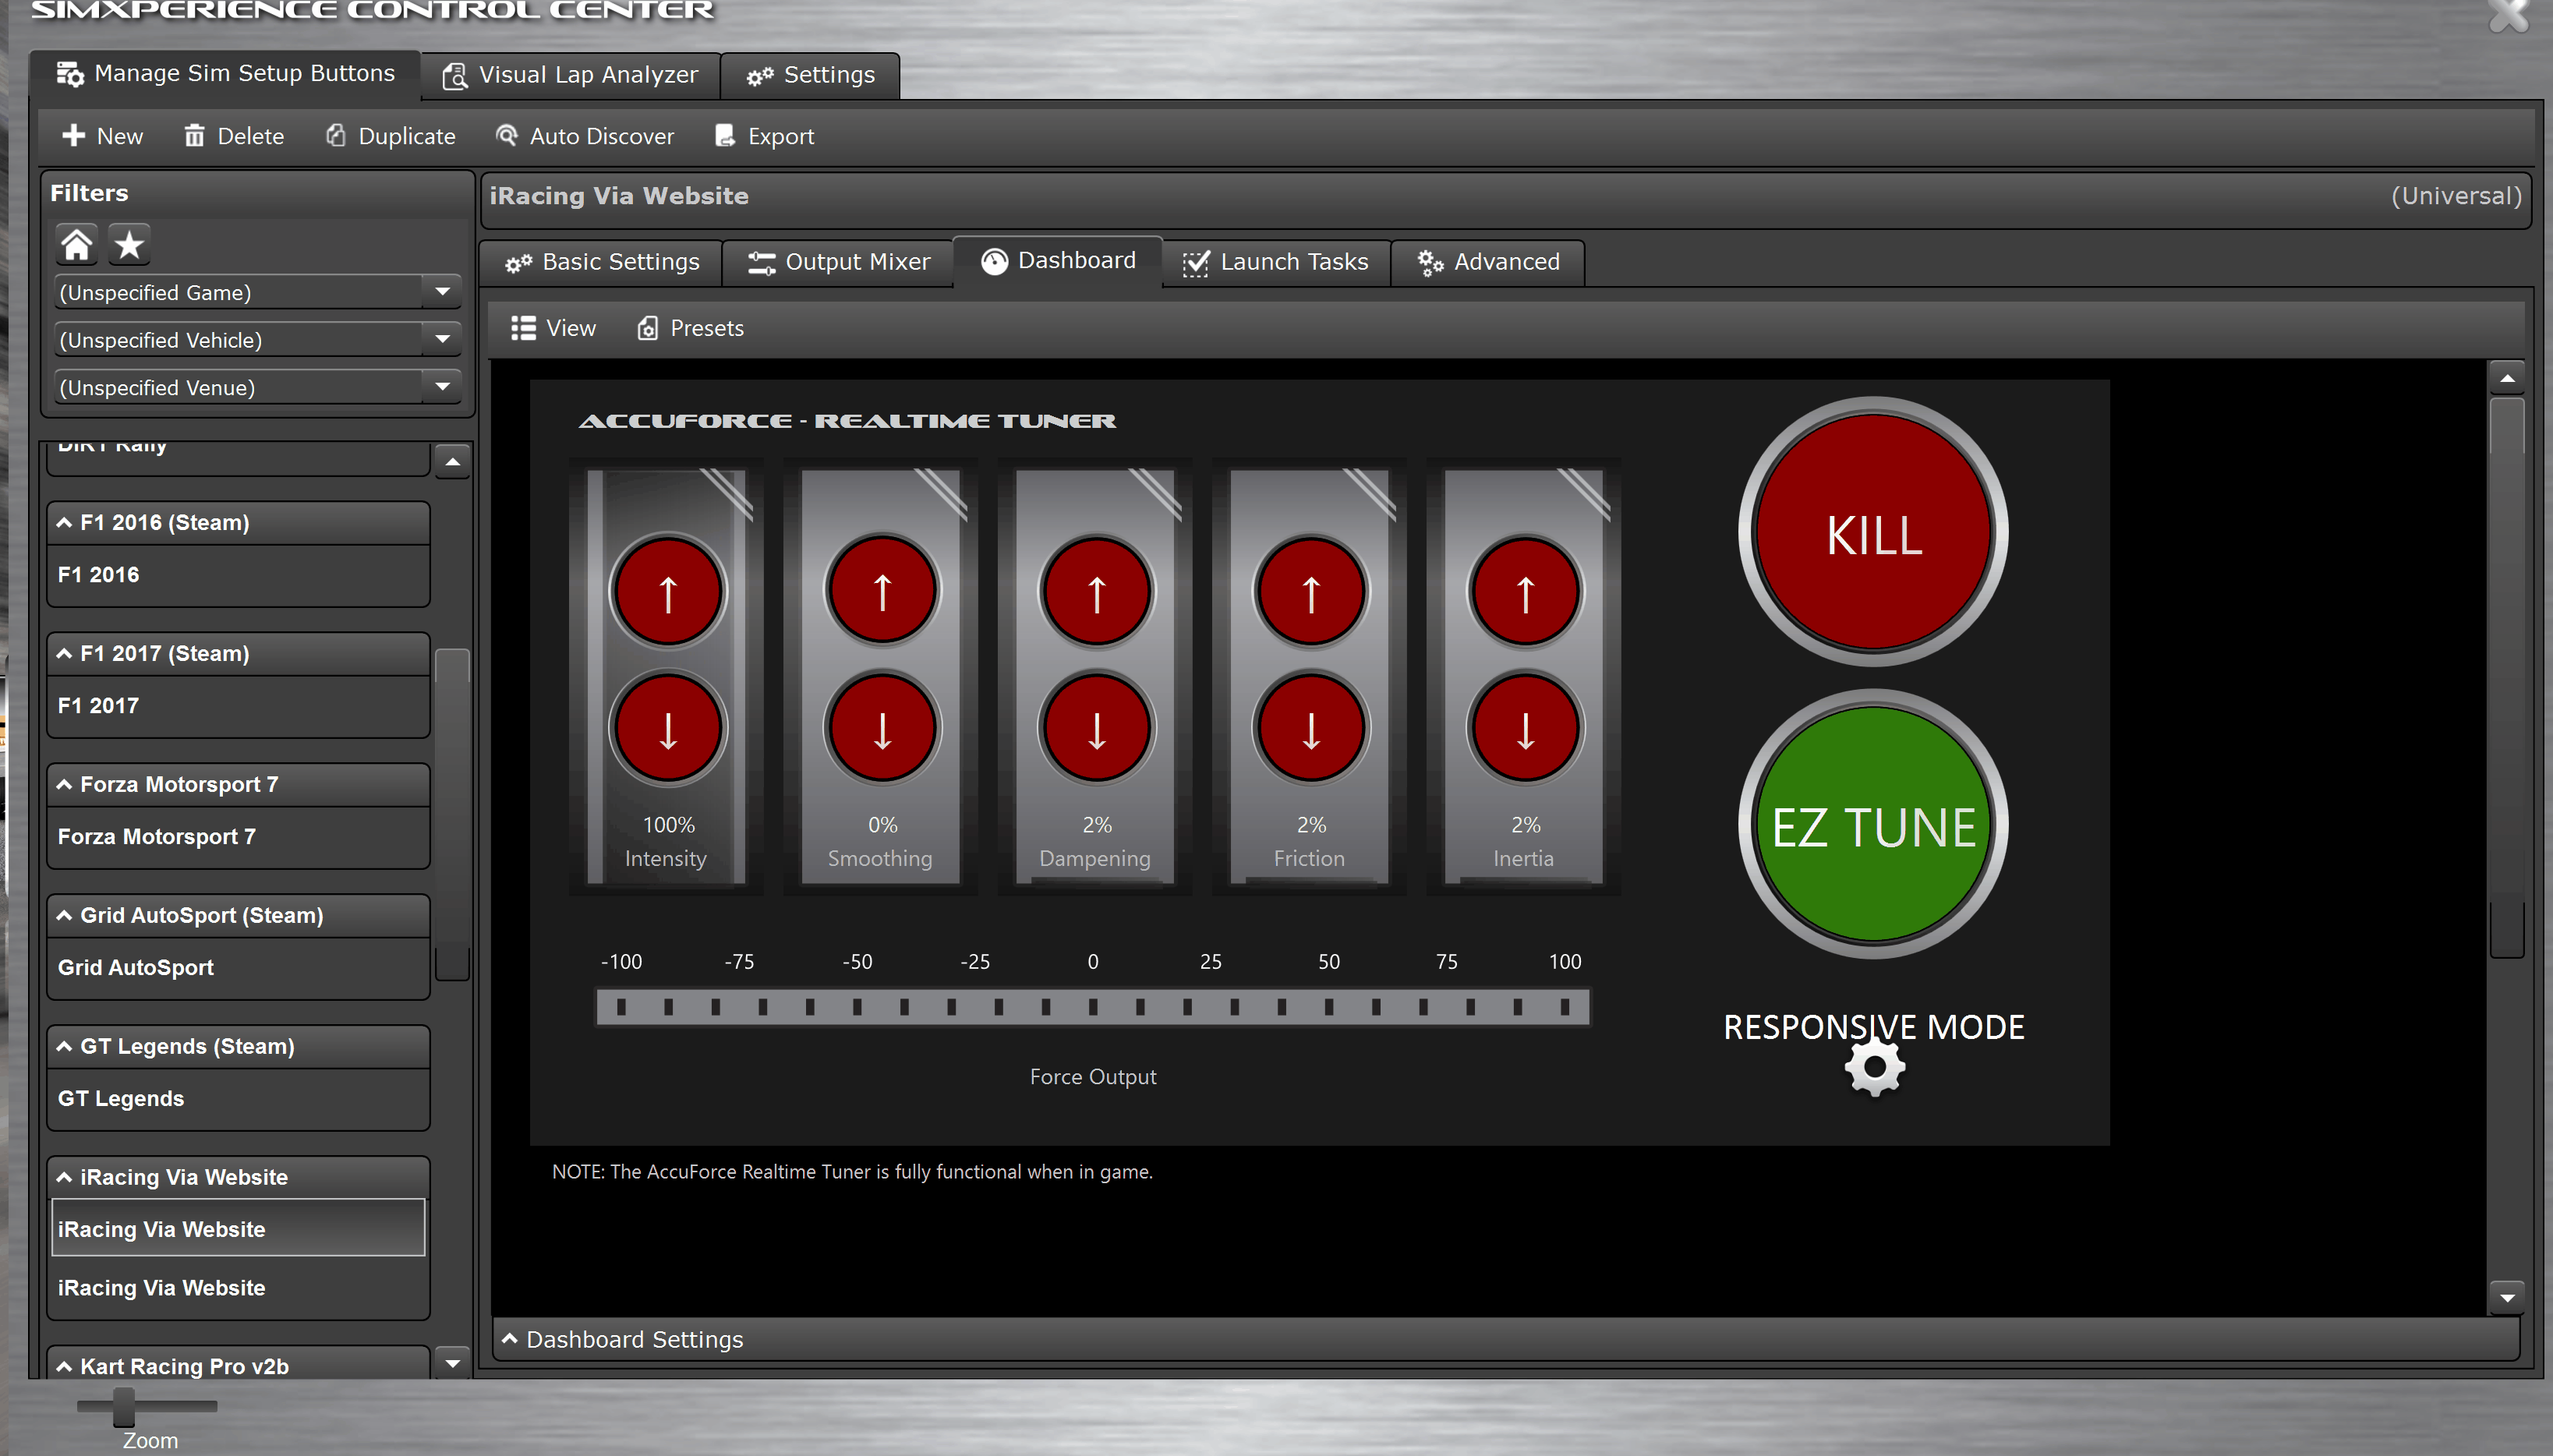Open the Unspecified Game dropdown

(257, 292)
